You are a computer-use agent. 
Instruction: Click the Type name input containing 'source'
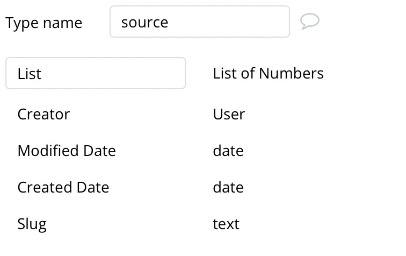pyautogui.click(x=199, y=22)
